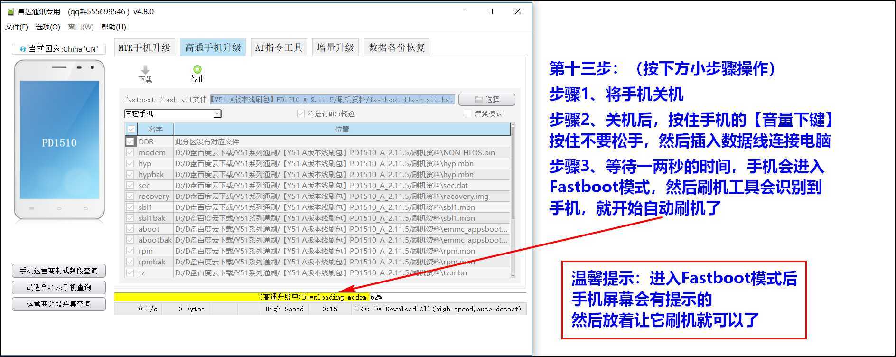Image resolution: width=896 pixels, height=357 pixels.
Task: Toggle the sbl1bak partition checkbox
Action: coord(130,218)
